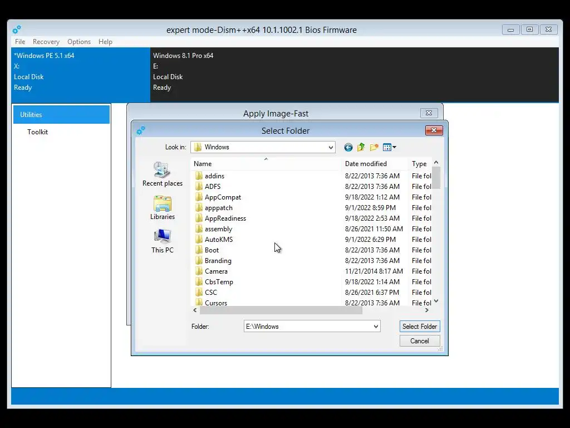Viewport: 570px width, 428px height.
Task: Sort by the Date modified column header
Action: click(375, 164)
